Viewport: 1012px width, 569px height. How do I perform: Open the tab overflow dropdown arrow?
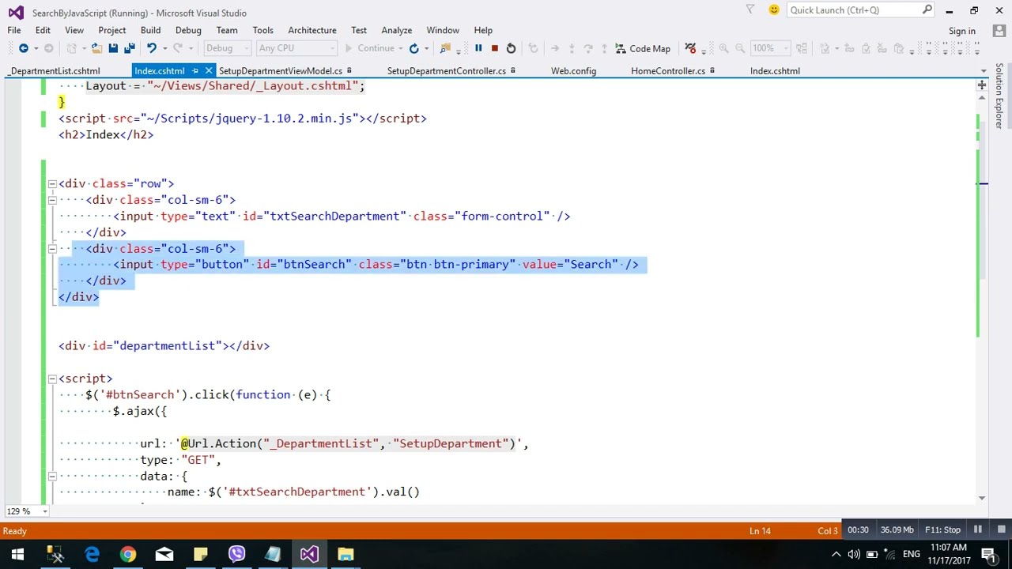pyautogui.click(x=982, y=71)
